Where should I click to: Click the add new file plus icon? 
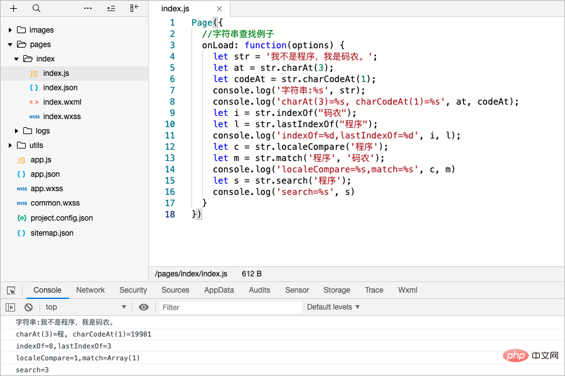pos(14,9)
